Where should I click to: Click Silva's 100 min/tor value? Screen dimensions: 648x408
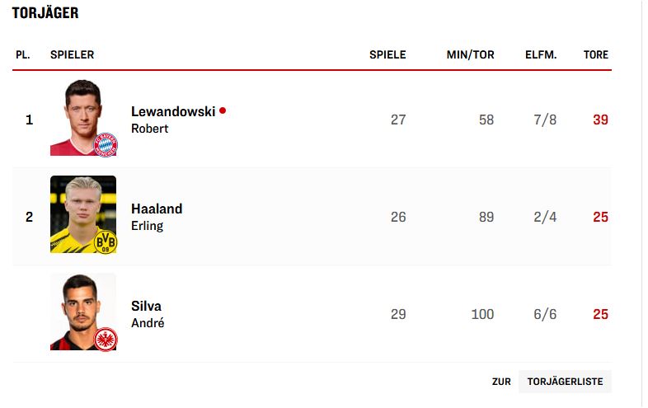482,314
